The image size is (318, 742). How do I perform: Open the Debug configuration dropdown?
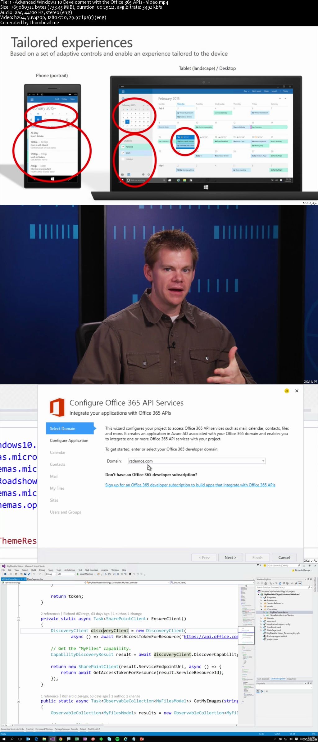[x=51, y=574]
